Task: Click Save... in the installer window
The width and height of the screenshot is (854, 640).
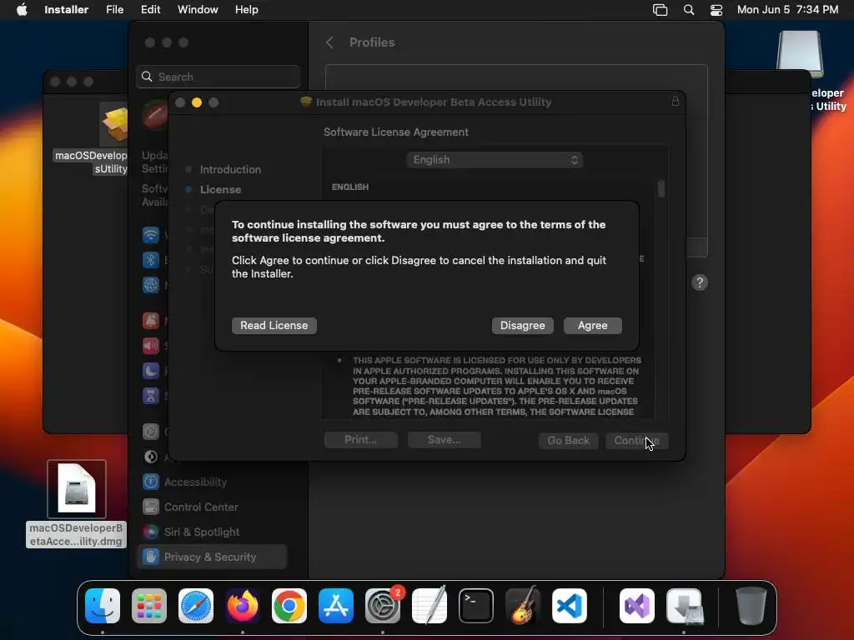Action: point(444,440)
